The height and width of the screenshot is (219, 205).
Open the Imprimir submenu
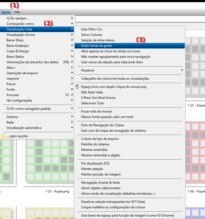pyautogui.click(x=37, y=79)
